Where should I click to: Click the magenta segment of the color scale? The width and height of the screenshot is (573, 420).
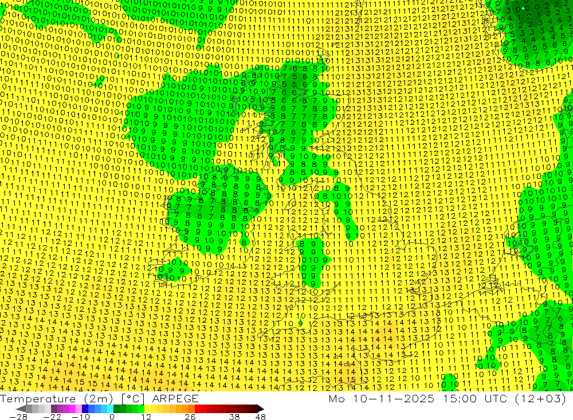72,409
